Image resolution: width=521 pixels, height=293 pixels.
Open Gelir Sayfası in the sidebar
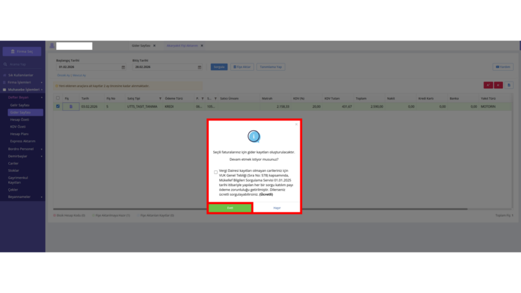(20, 105)
